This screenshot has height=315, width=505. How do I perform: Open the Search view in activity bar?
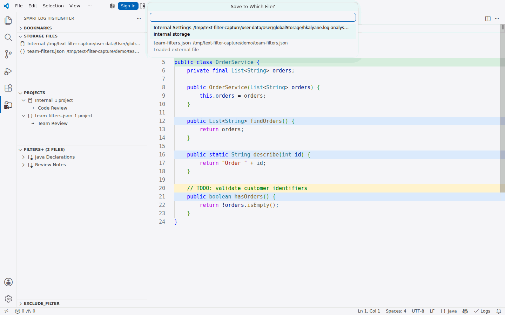tap(8, 37)
